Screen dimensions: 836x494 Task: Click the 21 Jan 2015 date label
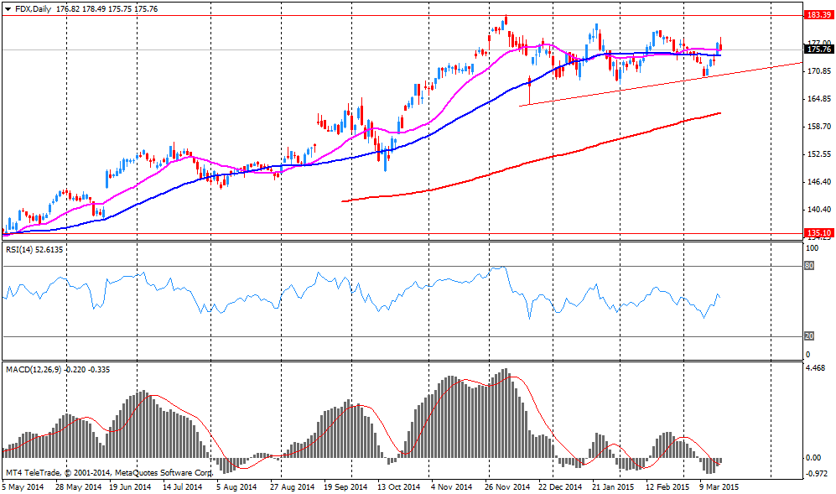tap(614, 487)
